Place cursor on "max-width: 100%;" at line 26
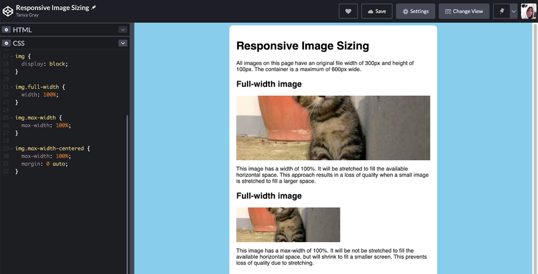 [46, 126]
